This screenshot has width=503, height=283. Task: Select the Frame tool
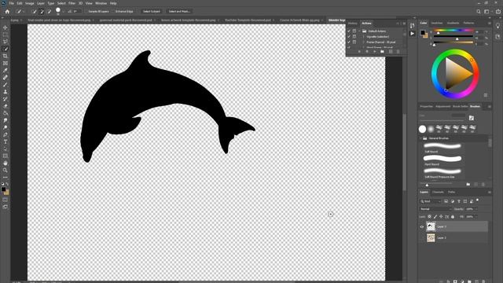pyautogui.click(x=6, y=63)
